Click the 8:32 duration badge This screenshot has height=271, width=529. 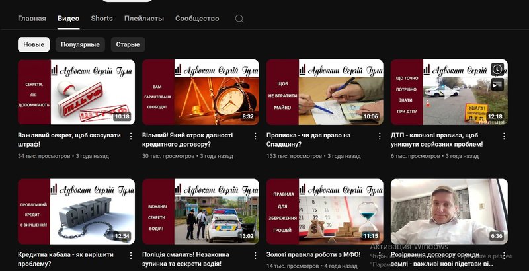coord(247,116)
